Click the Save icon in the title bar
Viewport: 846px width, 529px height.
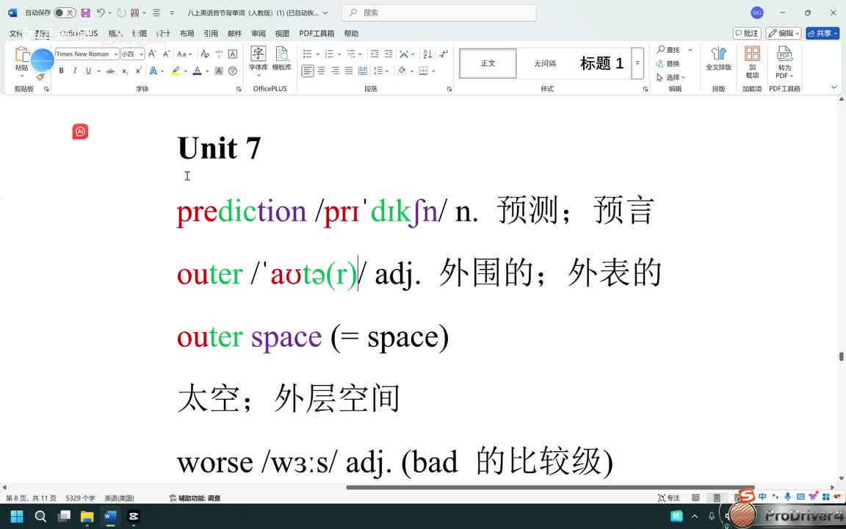[x=85, y=12]
